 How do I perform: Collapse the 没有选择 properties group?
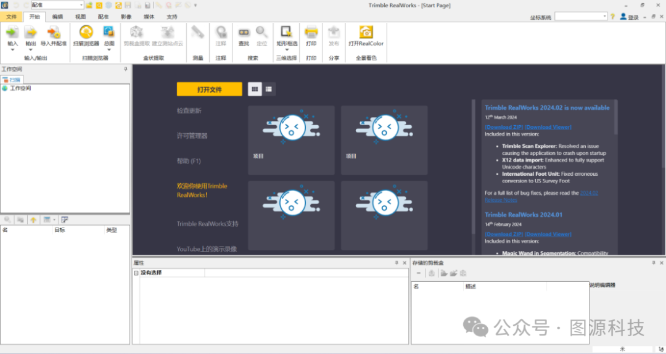136,273
